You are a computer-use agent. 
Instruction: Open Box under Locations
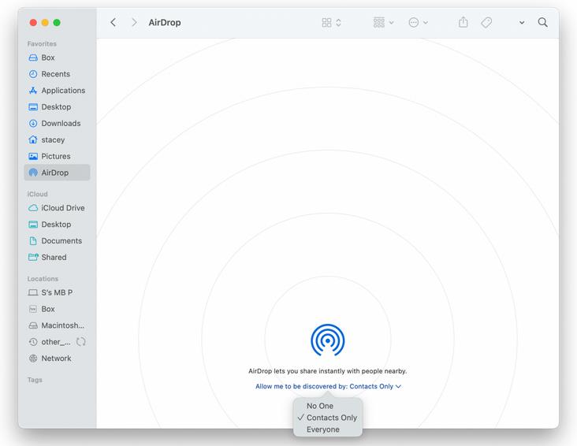point(57,309)
